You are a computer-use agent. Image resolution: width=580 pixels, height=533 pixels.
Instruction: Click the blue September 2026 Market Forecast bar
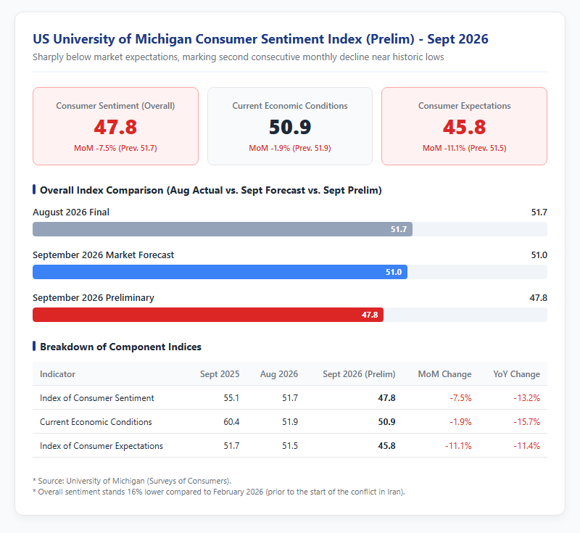(220, 272)
